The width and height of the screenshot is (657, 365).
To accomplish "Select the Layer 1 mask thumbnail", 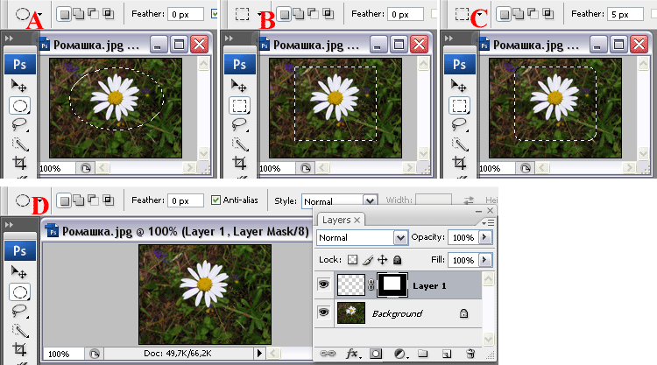I will click(x=392, y=285).
